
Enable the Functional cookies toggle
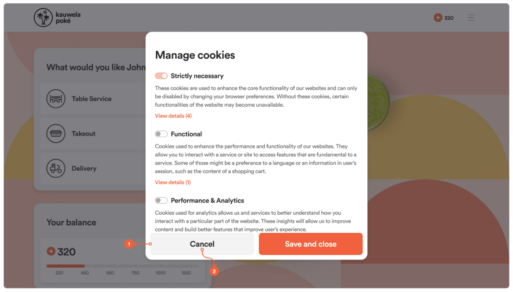[x=161, y=134]
